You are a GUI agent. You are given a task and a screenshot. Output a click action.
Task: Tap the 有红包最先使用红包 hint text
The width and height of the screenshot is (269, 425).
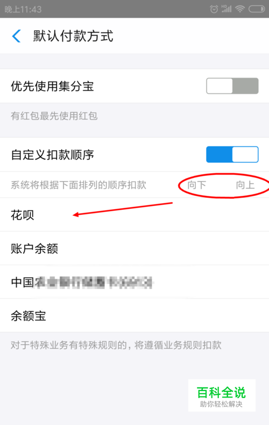coord(54,116)
